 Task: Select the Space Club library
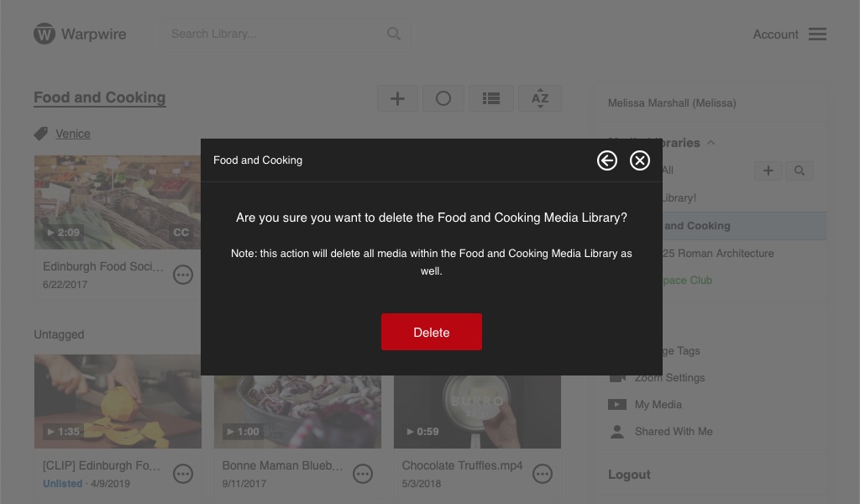click(x=687, y=281)
